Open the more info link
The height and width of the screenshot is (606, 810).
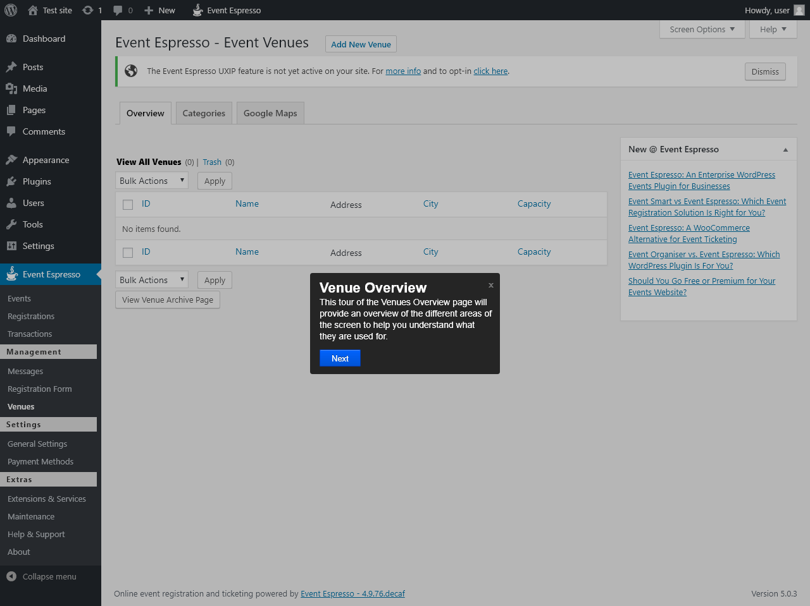pyautogui.click(x=403, y=71)
